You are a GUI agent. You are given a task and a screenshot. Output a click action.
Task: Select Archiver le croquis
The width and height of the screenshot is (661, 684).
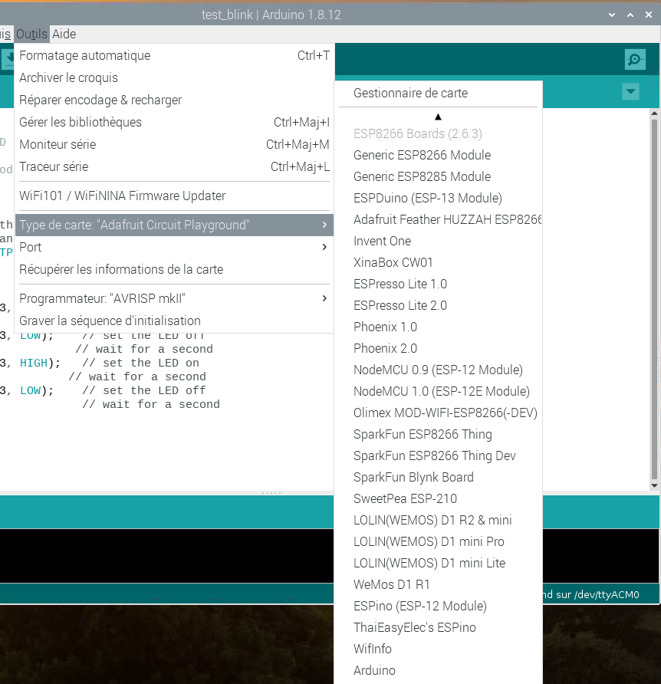[x=174, y=77]
